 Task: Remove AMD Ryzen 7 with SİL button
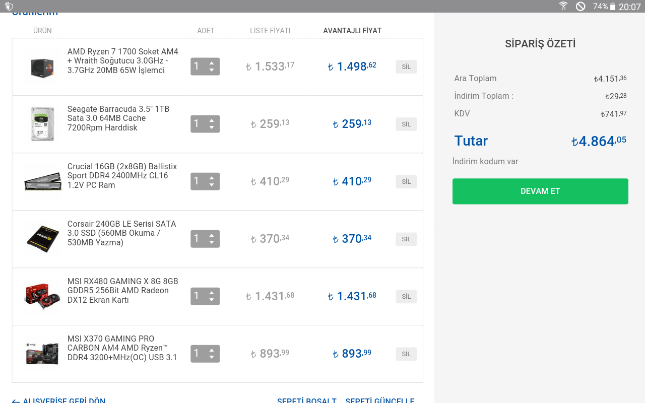(x=406, y=67)
